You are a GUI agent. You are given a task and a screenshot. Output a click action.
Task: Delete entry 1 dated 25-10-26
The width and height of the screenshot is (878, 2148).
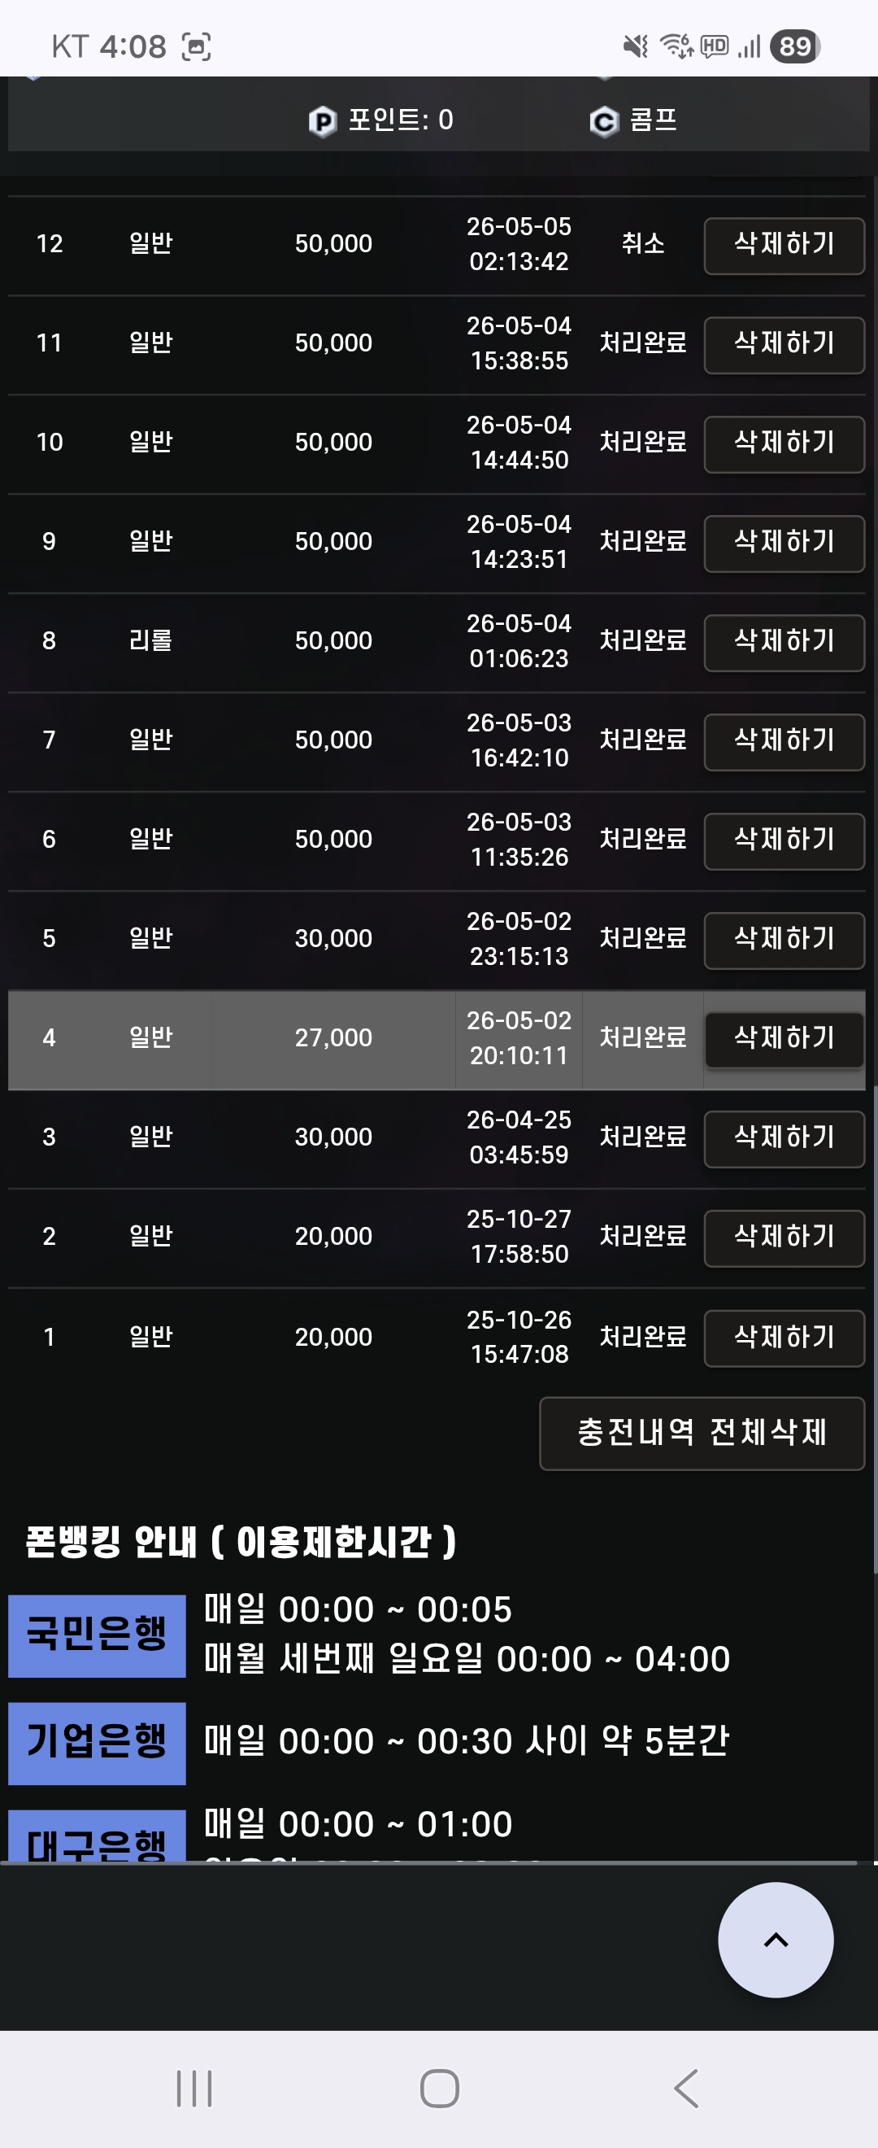click(x=784, y=1338)
